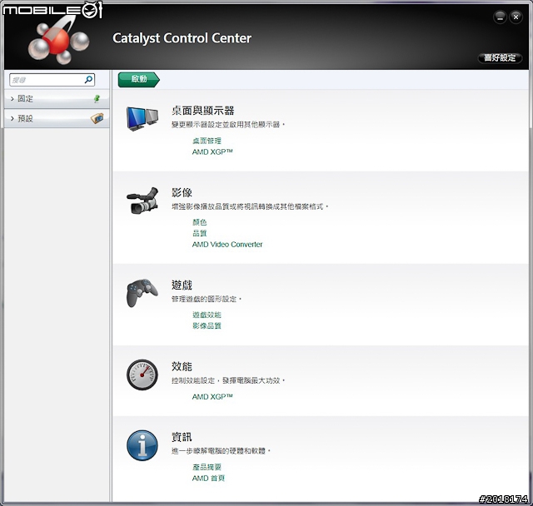533x506 pixels.
Task: Open the AMD 首頁 link
Action: click(x=208, y=479)
